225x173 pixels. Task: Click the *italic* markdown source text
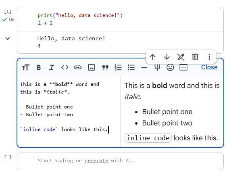(55, 92)
